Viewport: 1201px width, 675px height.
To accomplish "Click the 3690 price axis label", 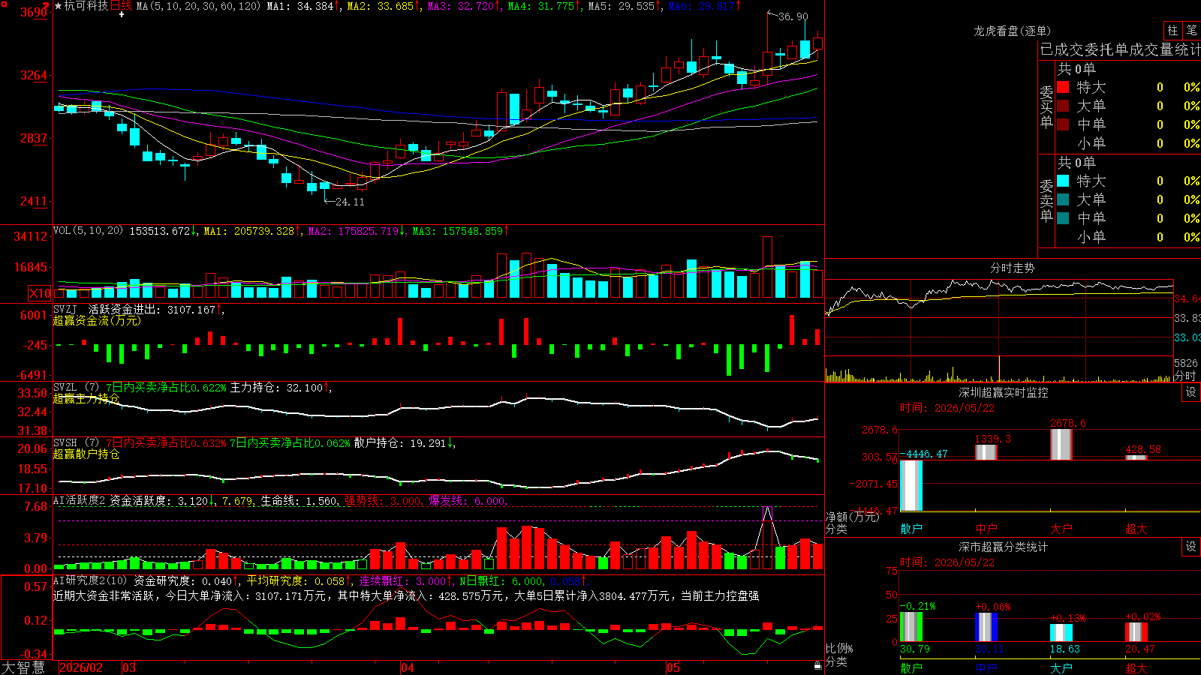I will 34,13.
